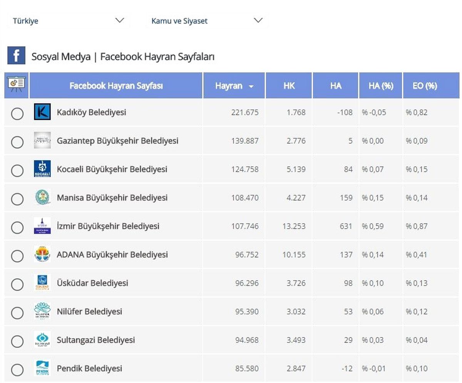This screenshot has width=462, height=383.
Task: Open the Kamu ve Siyaset category dropdown
Action: 207,20
